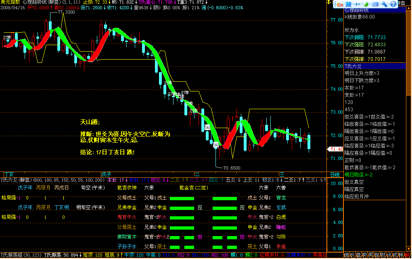Click the scroll-down arrow of right panel
This screenshot has height=259, width=412.
click(x=409, y=249)
